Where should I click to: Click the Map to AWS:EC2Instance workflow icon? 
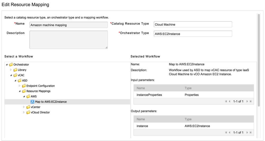click(32, 102)
